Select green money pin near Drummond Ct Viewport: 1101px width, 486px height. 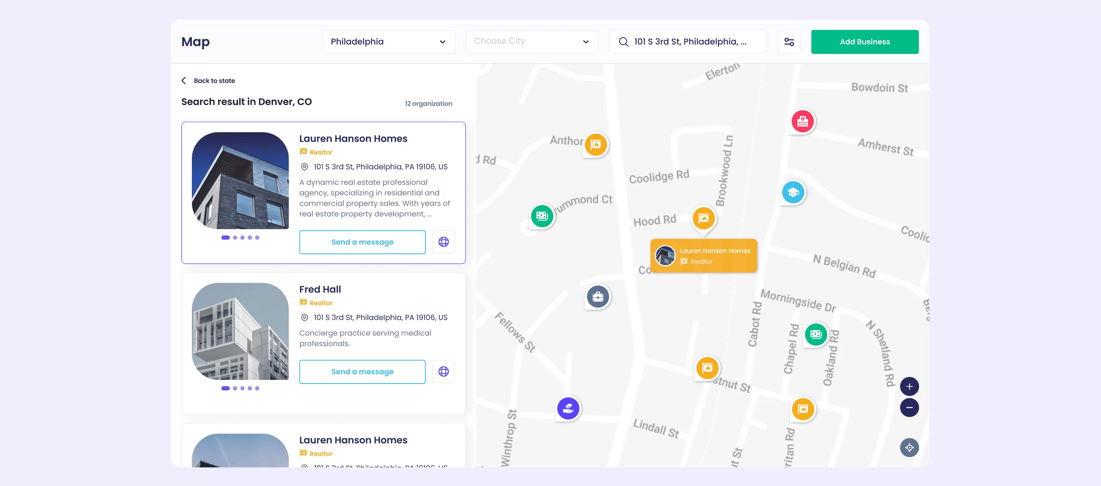pos(542,216)
